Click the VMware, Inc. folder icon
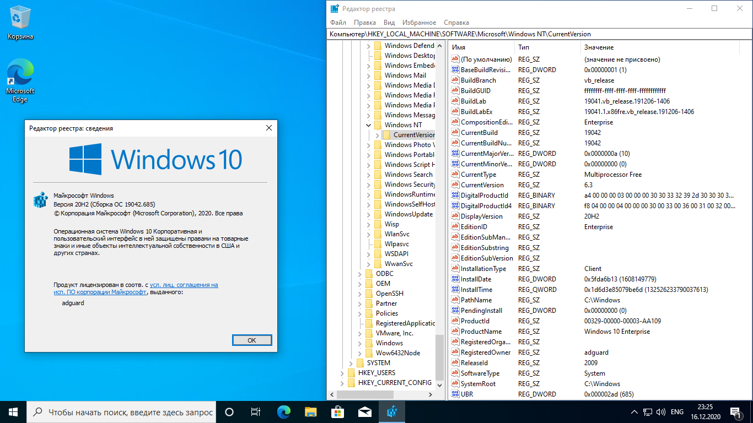The height and width of the screenshot is (423, 753). [x=369, y=333]
